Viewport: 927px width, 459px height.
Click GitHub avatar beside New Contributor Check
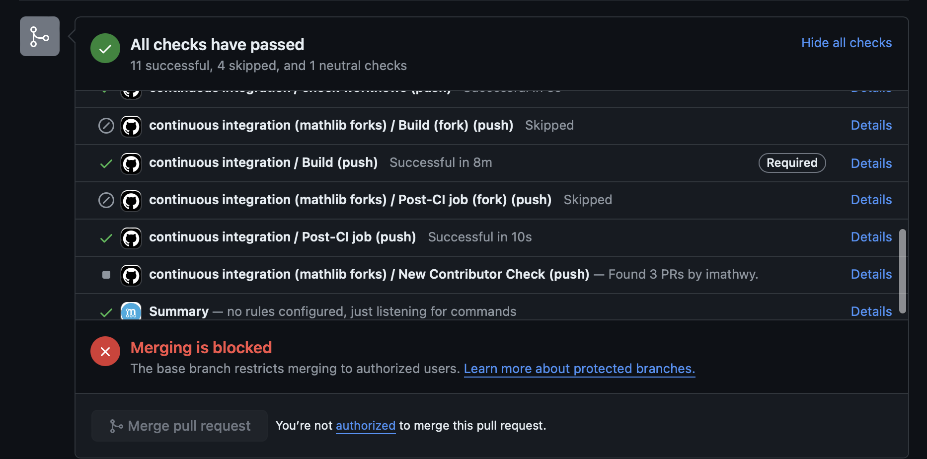click(131, 275)
